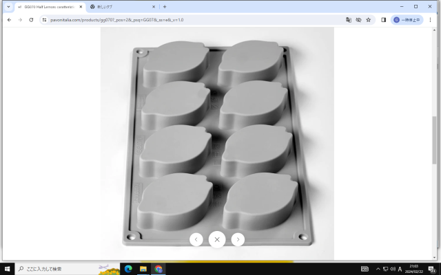441x275 pixels.
Task: Open Chrome three-dot menu
Action: tap(433, 20)
